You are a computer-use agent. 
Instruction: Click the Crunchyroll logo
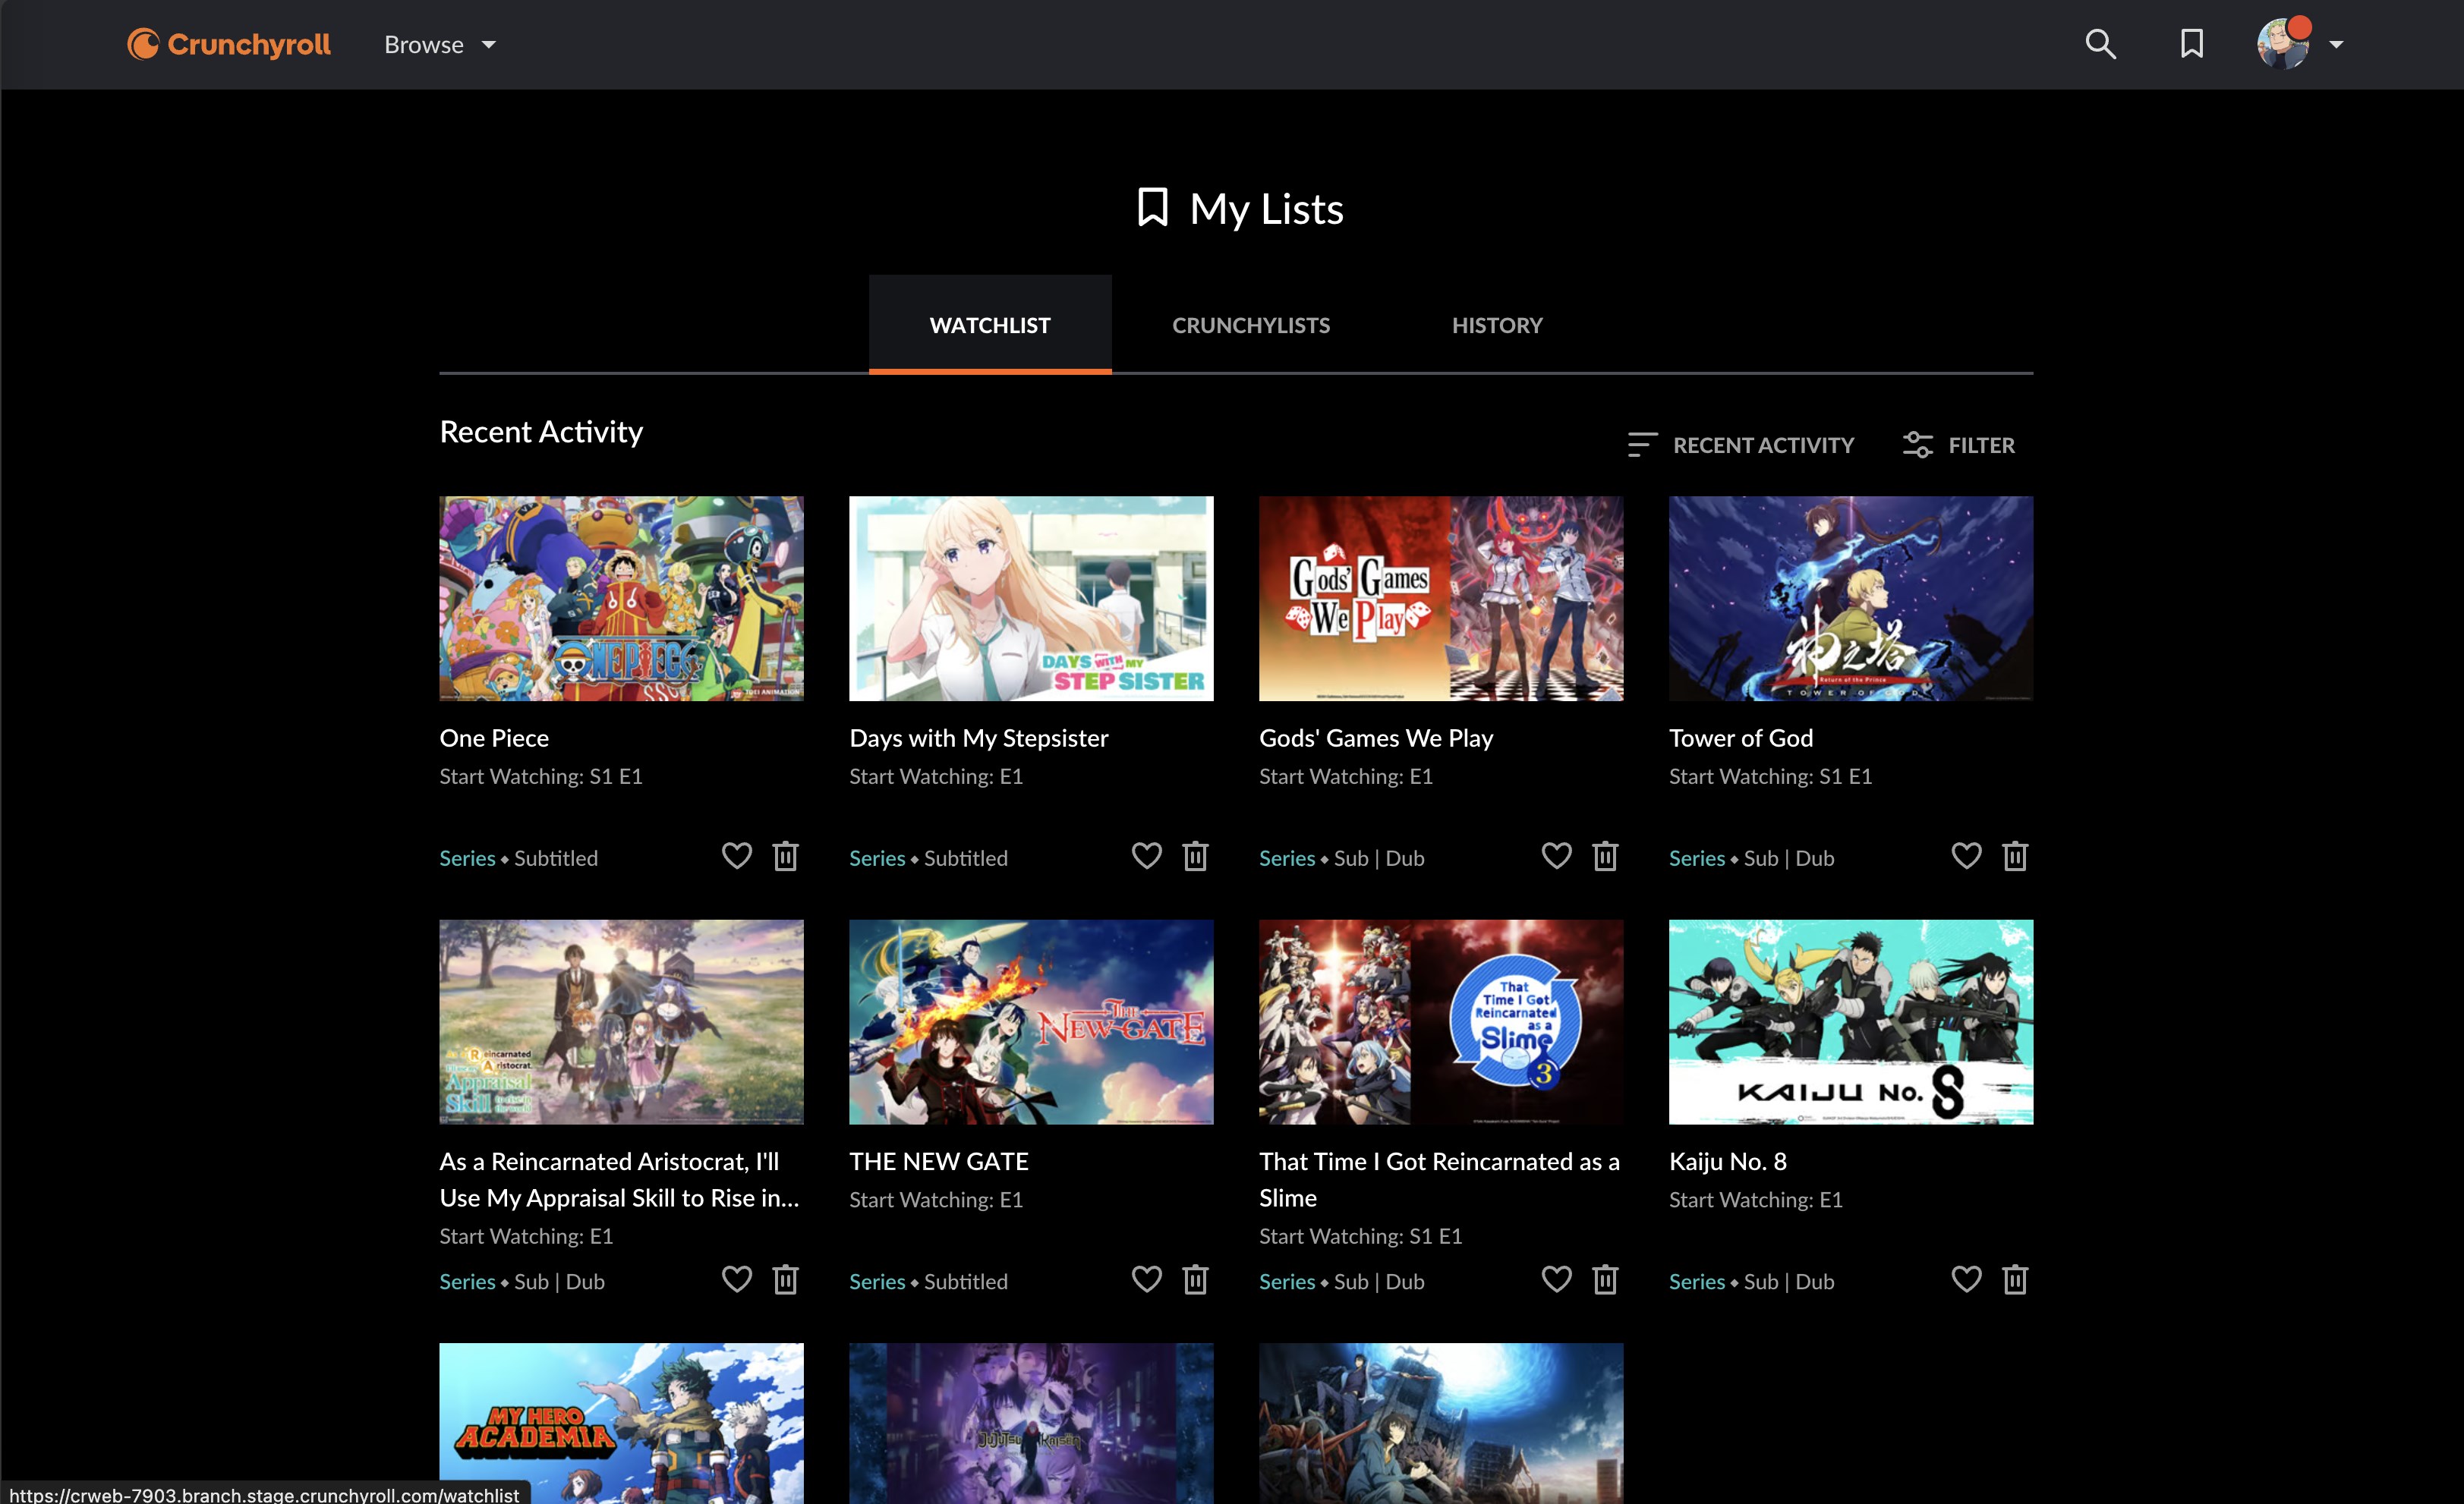(228, 44)
